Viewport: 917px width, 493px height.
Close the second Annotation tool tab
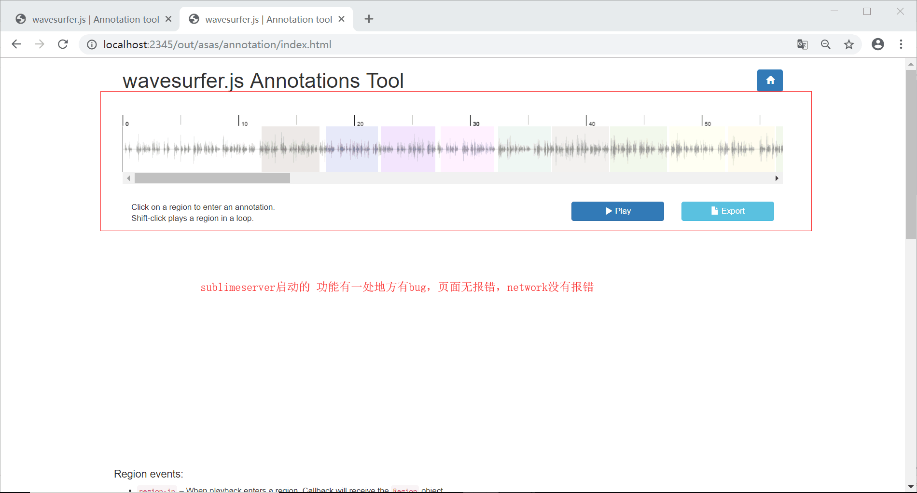342,19
